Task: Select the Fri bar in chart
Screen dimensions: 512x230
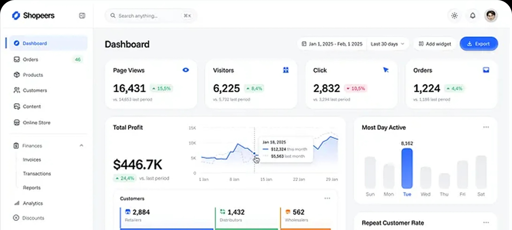Action: [462, 174]
